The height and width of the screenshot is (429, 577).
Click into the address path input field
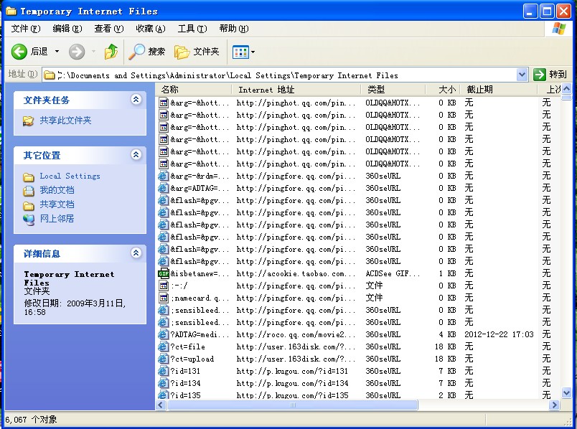tap(280, 75)
